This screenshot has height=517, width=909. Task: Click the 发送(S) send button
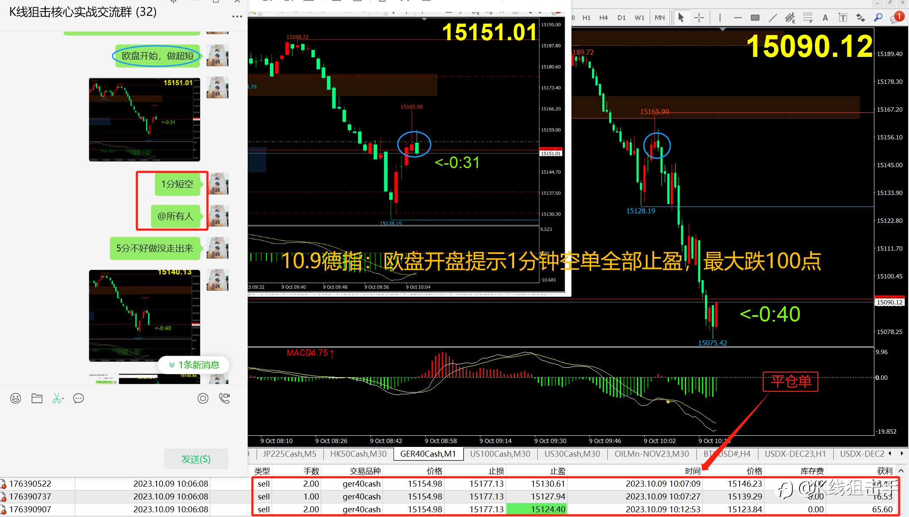tap(196, 459)
